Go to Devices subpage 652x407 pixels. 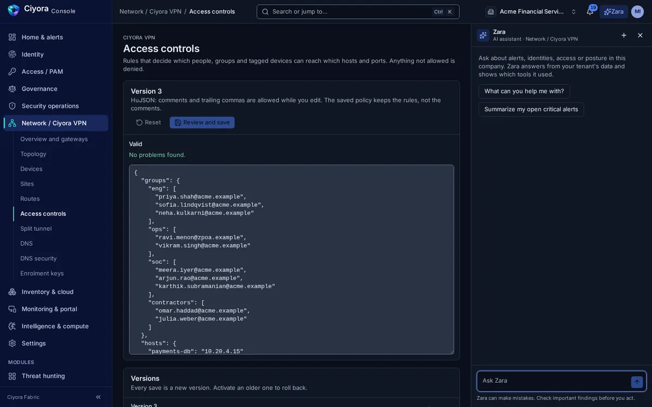(60, 169)
